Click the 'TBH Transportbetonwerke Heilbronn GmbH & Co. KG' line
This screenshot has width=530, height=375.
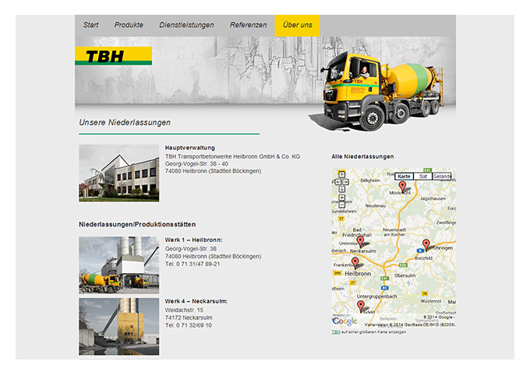click(232, 156)
